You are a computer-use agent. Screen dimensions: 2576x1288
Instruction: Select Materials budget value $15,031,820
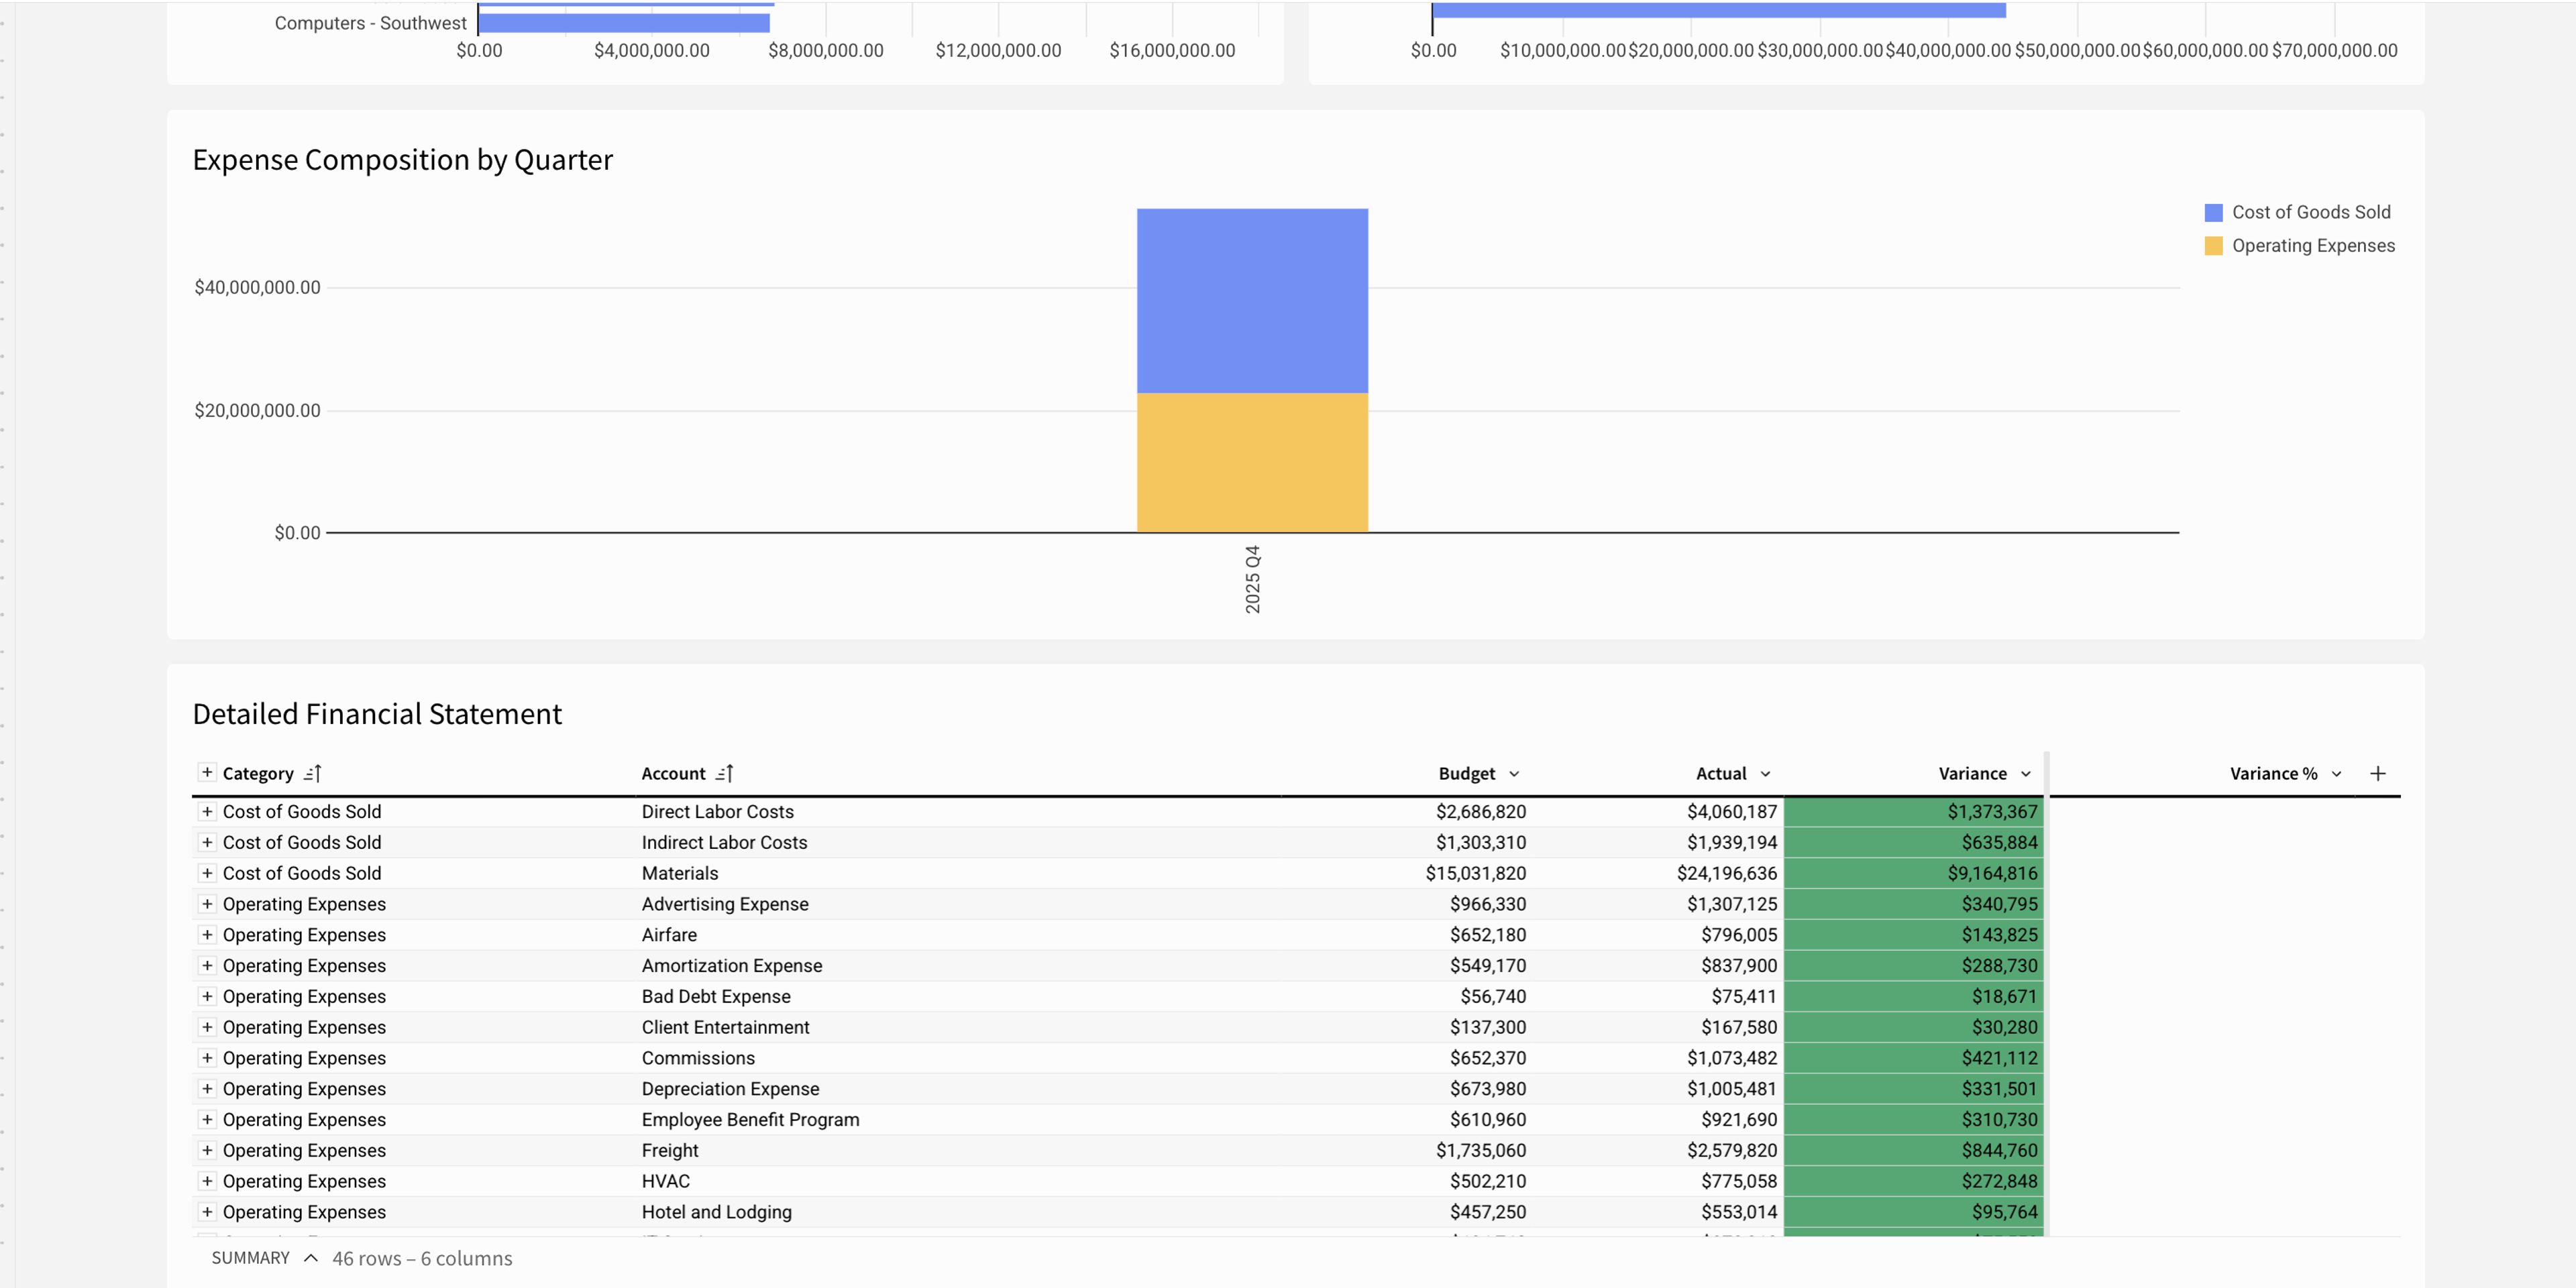coord(1476,874)
